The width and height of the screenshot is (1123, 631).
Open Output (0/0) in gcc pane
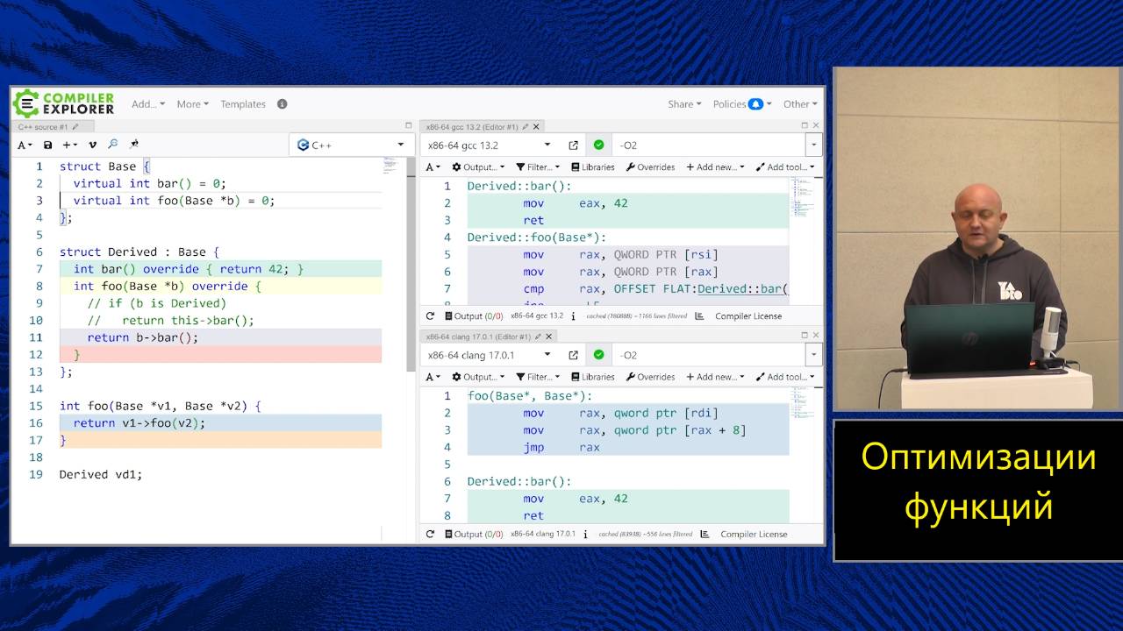pyautogui.click(x=474, y=316)
